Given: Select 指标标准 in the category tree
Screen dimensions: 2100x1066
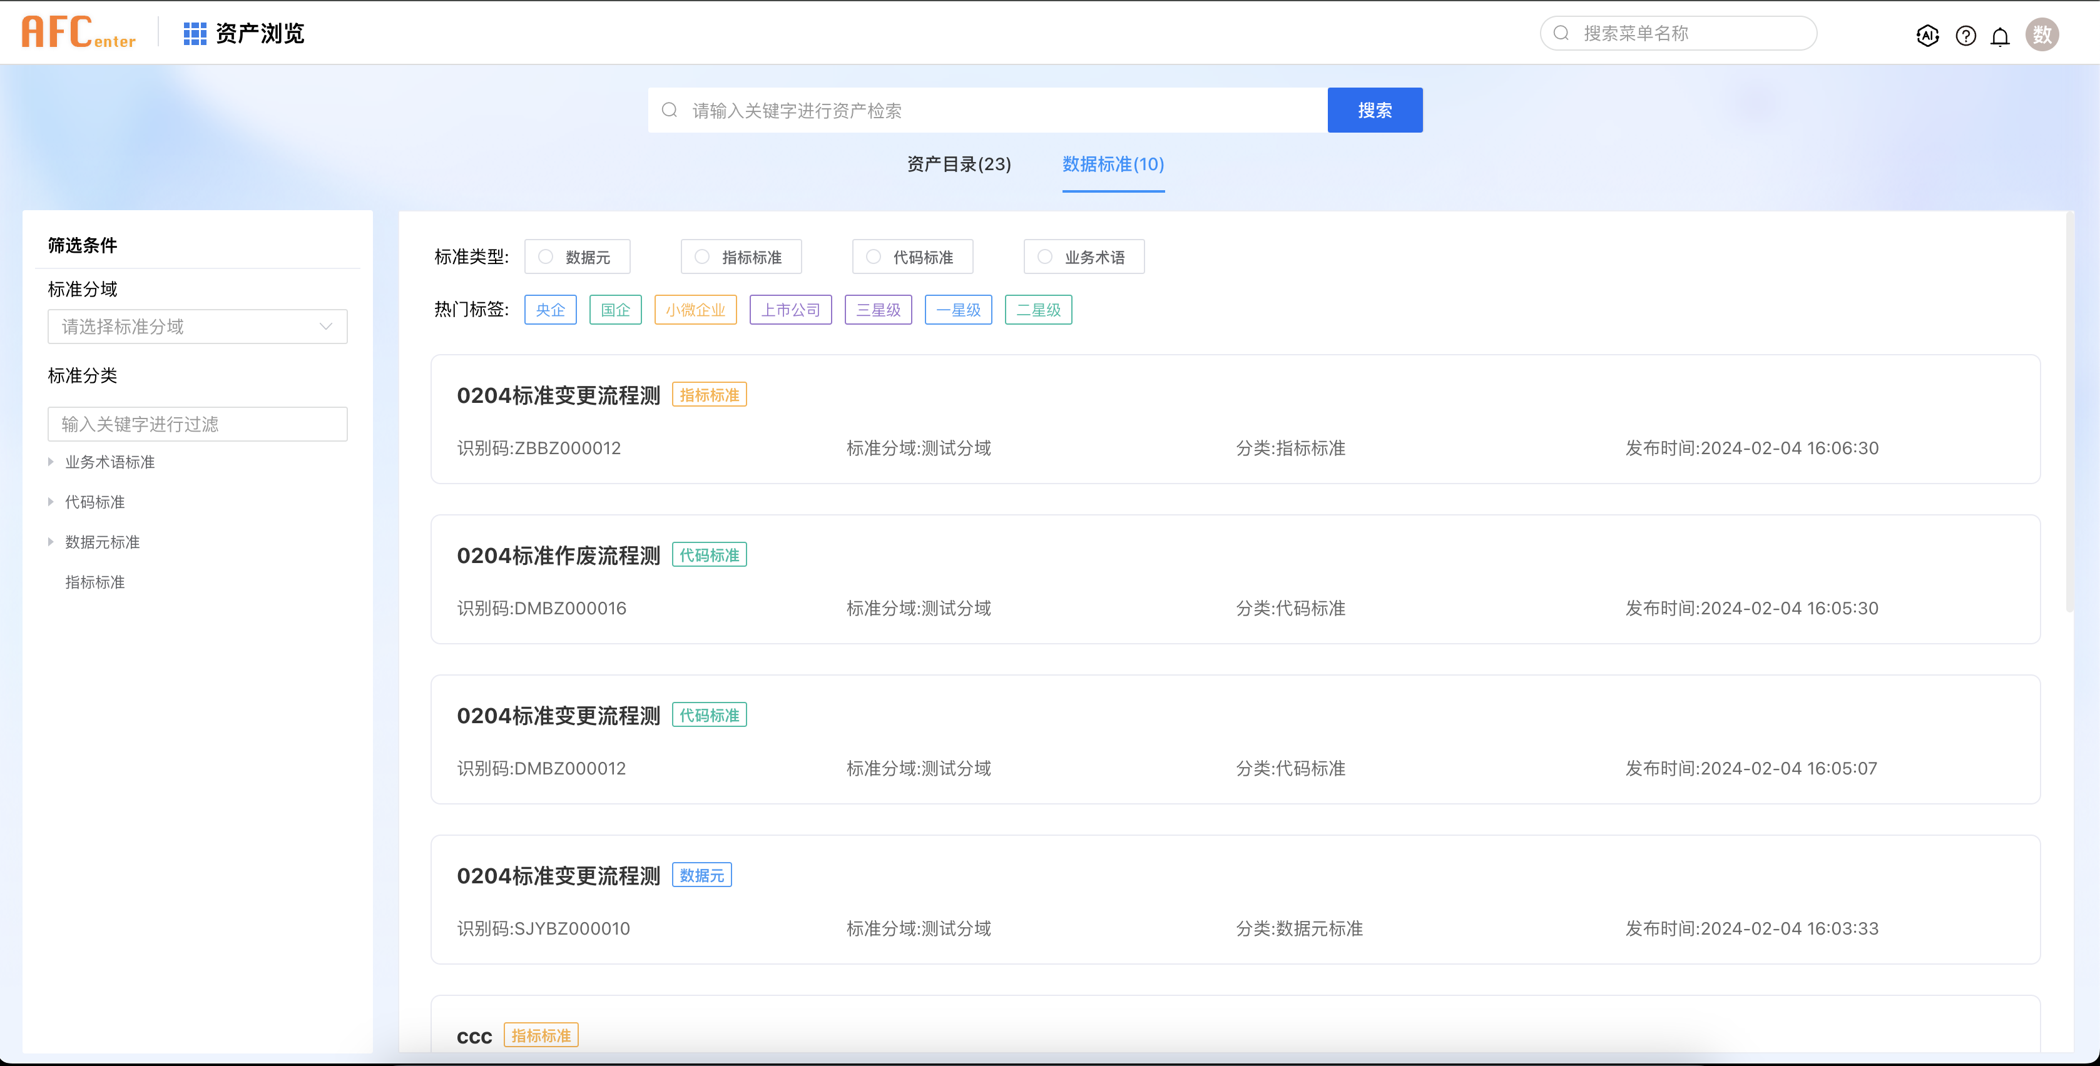Looking at the screenshot, I should coord(95,582).
